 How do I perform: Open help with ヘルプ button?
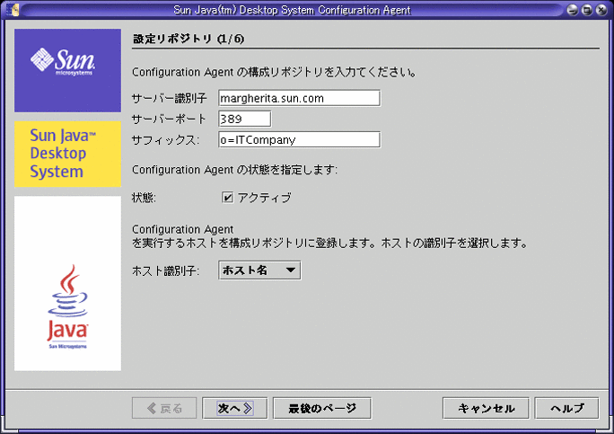click(566, 408)
